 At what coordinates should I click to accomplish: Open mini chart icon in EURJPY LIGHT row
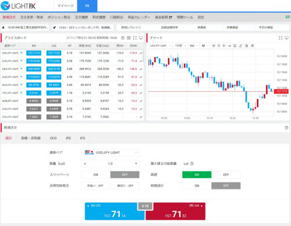point(141,61)
